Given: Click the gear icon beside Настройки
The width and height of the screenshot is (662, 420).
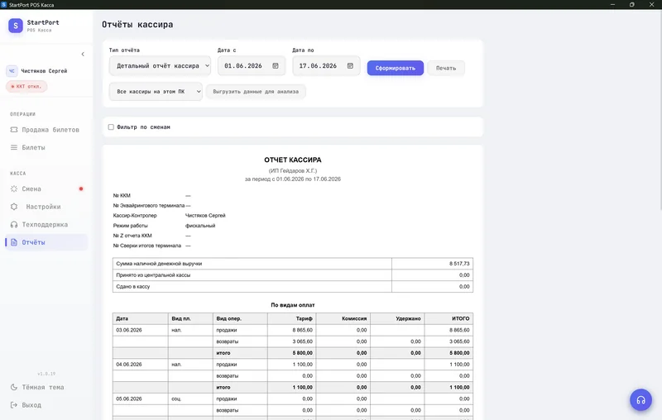Looking at the screenshot, I should pos(14,207).
